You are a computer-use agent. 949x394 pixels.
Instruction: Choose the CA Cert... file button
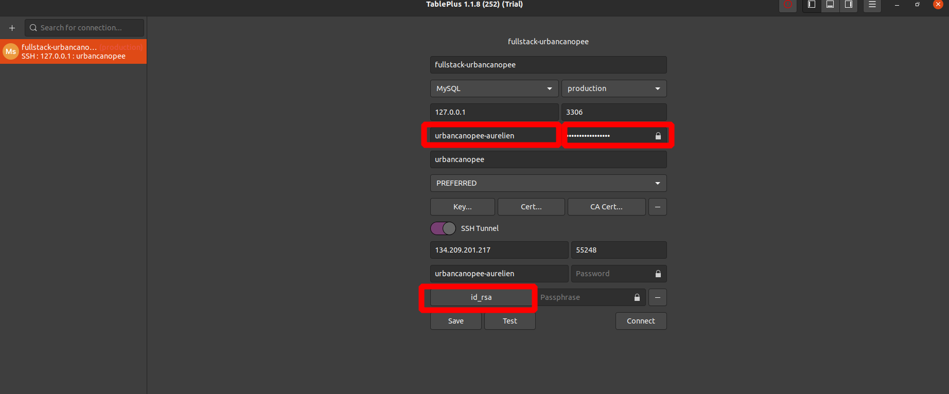click(x=606, y=207)
